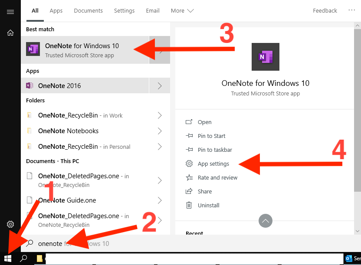Switch to the Email tab
The width and height of the screenshot is (361, 265).
(153, 10)
